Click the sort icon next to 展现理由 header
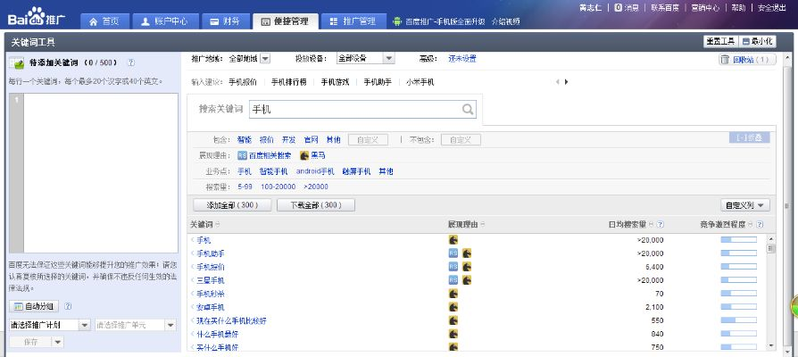This screenshot has width=798, height=357. tap(483, 224)
